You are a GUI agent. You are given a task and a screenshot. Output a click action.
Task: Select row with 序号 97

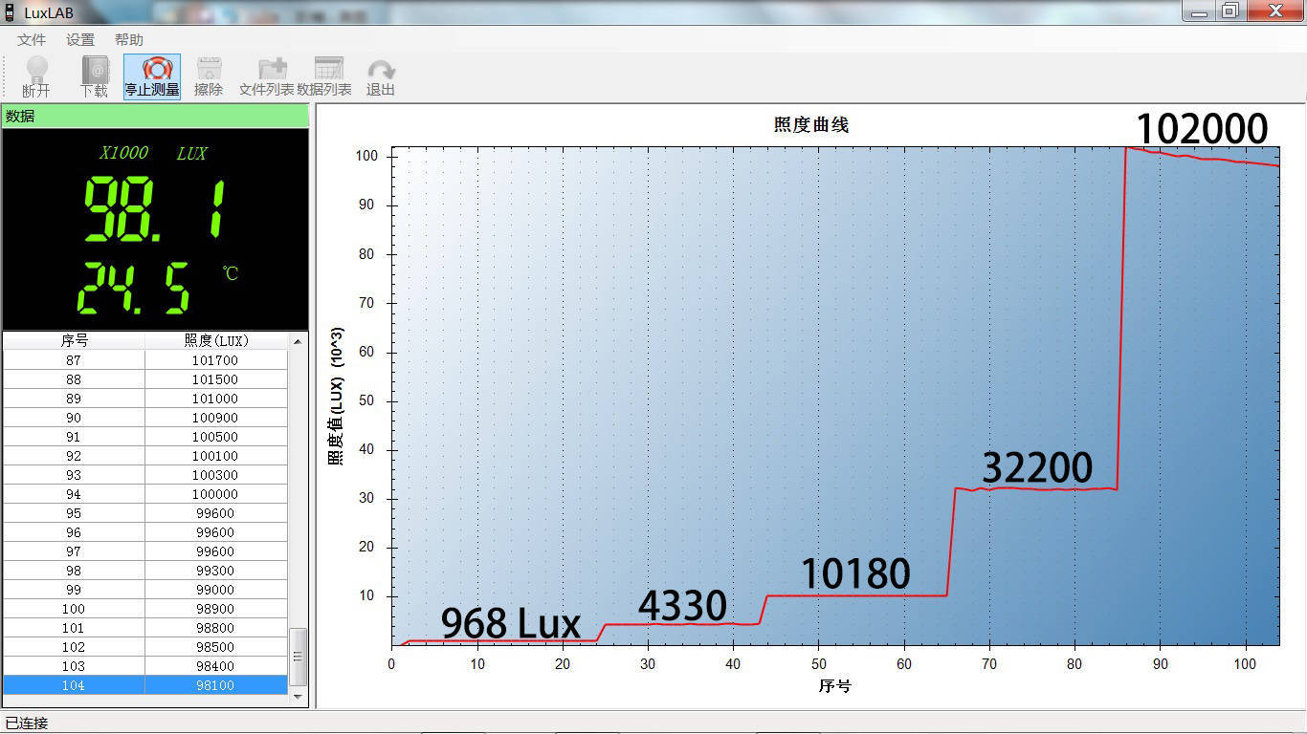click(145, 551)
